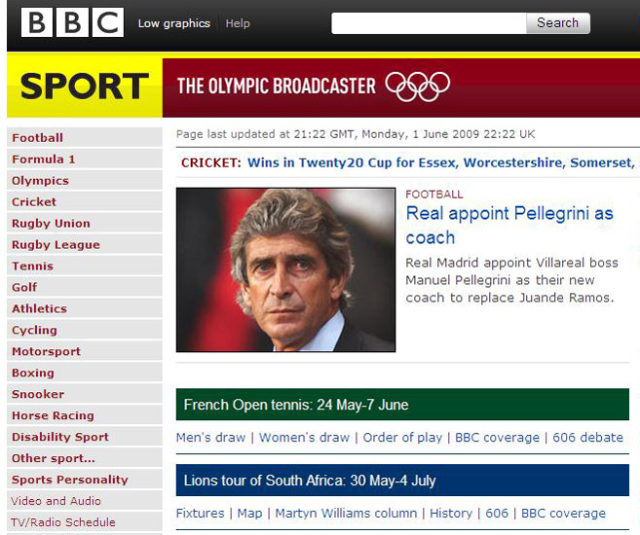Screen dimensions: 640x535
Task: Click the BBC logo
Action: click(72, 22)
